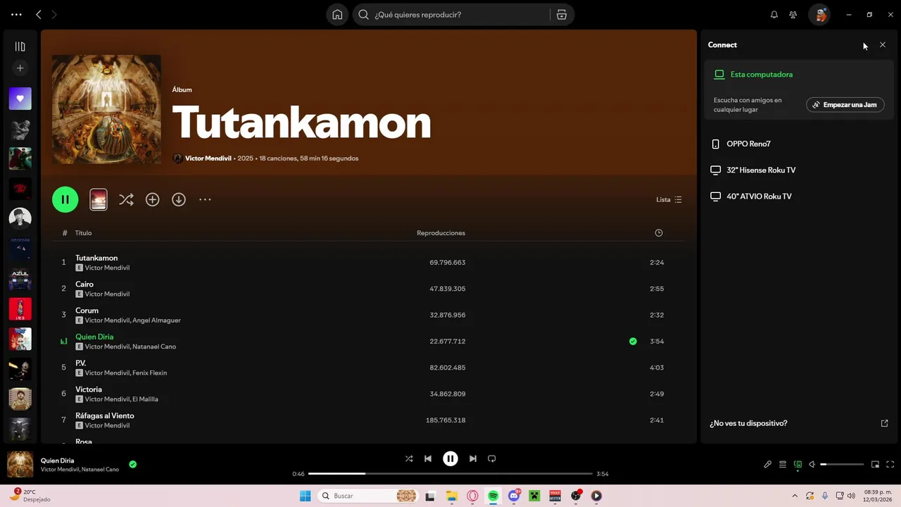Enable shuffle for the Tutankamon album

tap(126, 199)
